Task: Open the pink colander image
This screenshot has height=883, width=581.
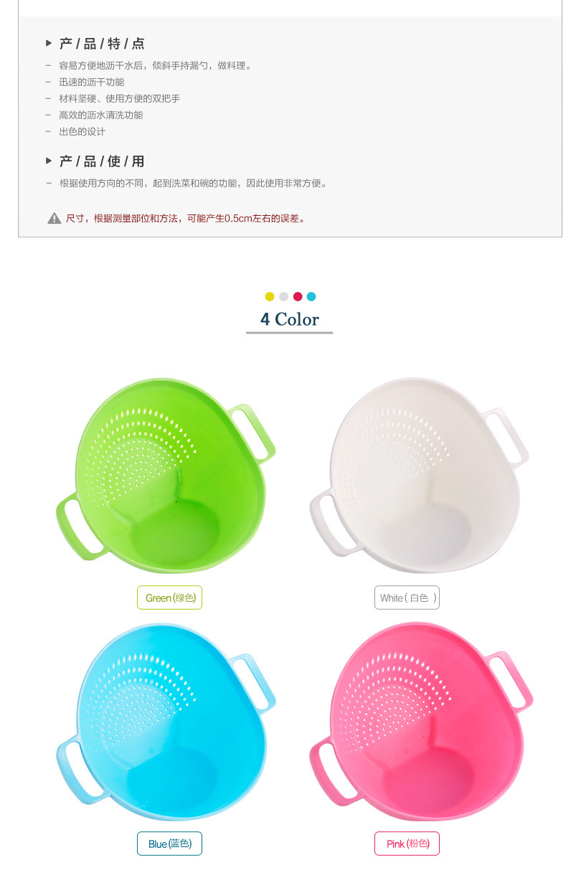Action: [x=421, y=722]
